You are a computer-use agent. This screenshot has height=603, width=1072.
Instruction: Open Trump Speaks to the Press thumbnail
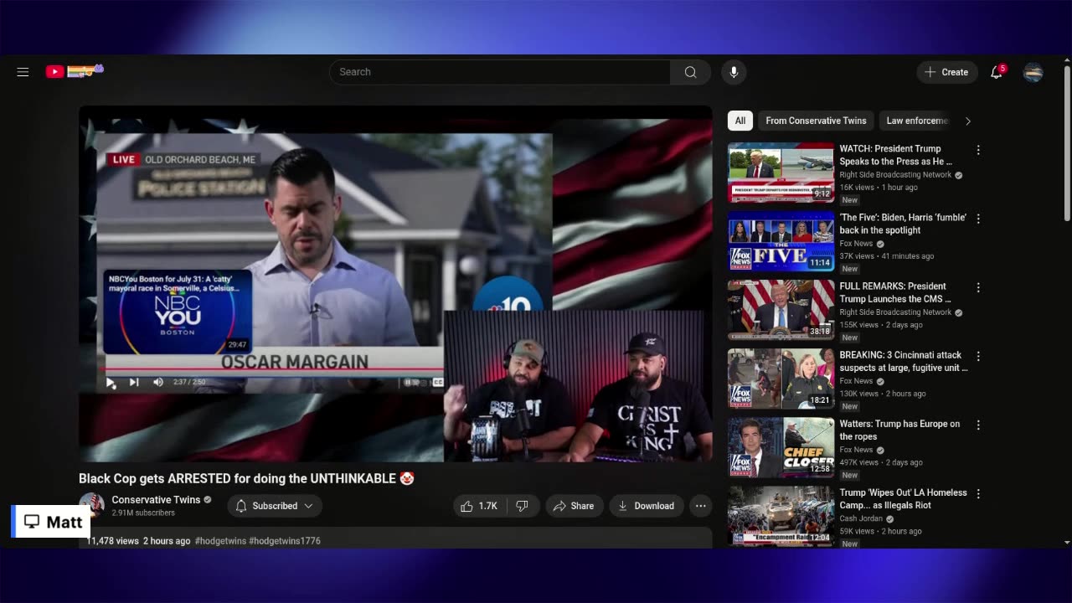pos(781,173)
